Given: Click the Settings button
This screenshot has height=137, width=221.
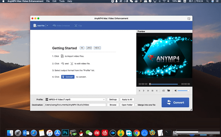Looking at the screenshot, I should (113, 99).
